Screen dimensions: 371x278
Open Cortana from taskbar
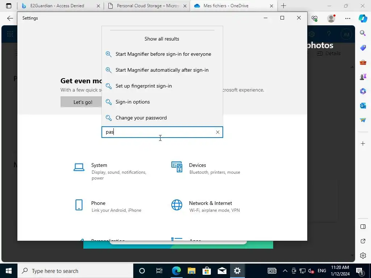[142, 271]
